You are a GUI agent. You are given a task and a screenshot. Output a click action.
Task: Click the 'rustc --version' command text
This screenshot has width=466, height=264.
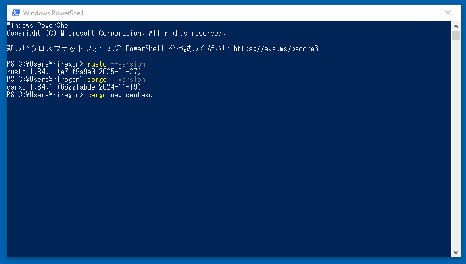116,64
